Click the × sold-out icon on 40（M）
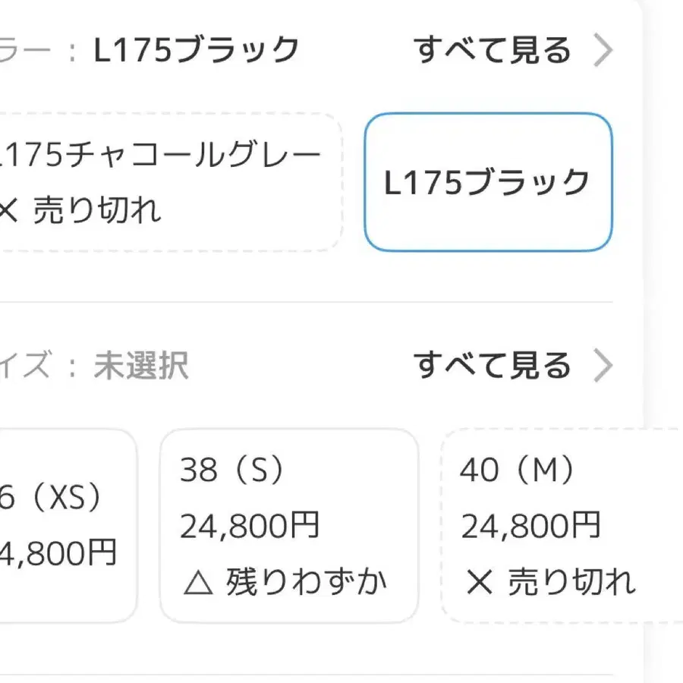The width and height of the screenshot is (683, 683). click(x=479, y=583)
